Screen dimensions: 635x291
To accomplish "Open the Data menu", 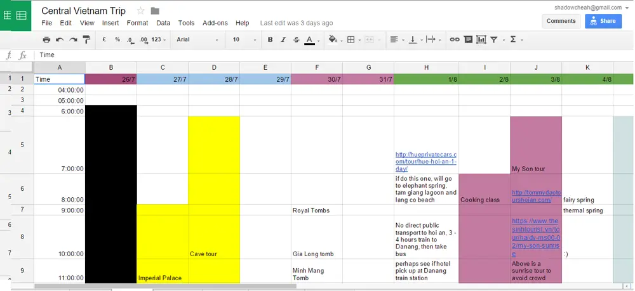I will click(163, 23).
